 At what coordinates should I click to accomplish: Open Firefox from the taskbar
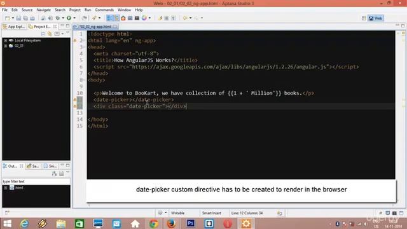click(172, 223)
